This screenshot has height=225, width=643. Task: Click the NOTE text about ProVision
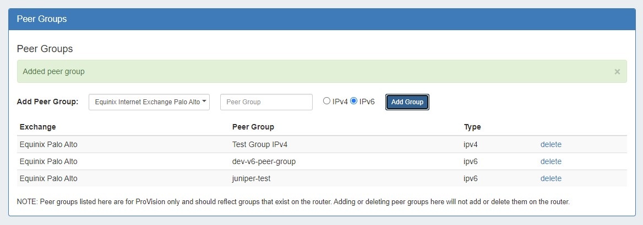click(293, 202)
